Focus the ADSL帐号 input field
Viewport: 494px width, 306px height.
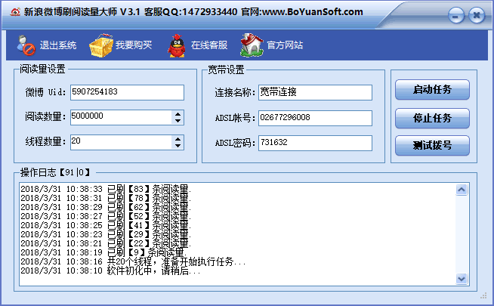(x=315, y=118)
